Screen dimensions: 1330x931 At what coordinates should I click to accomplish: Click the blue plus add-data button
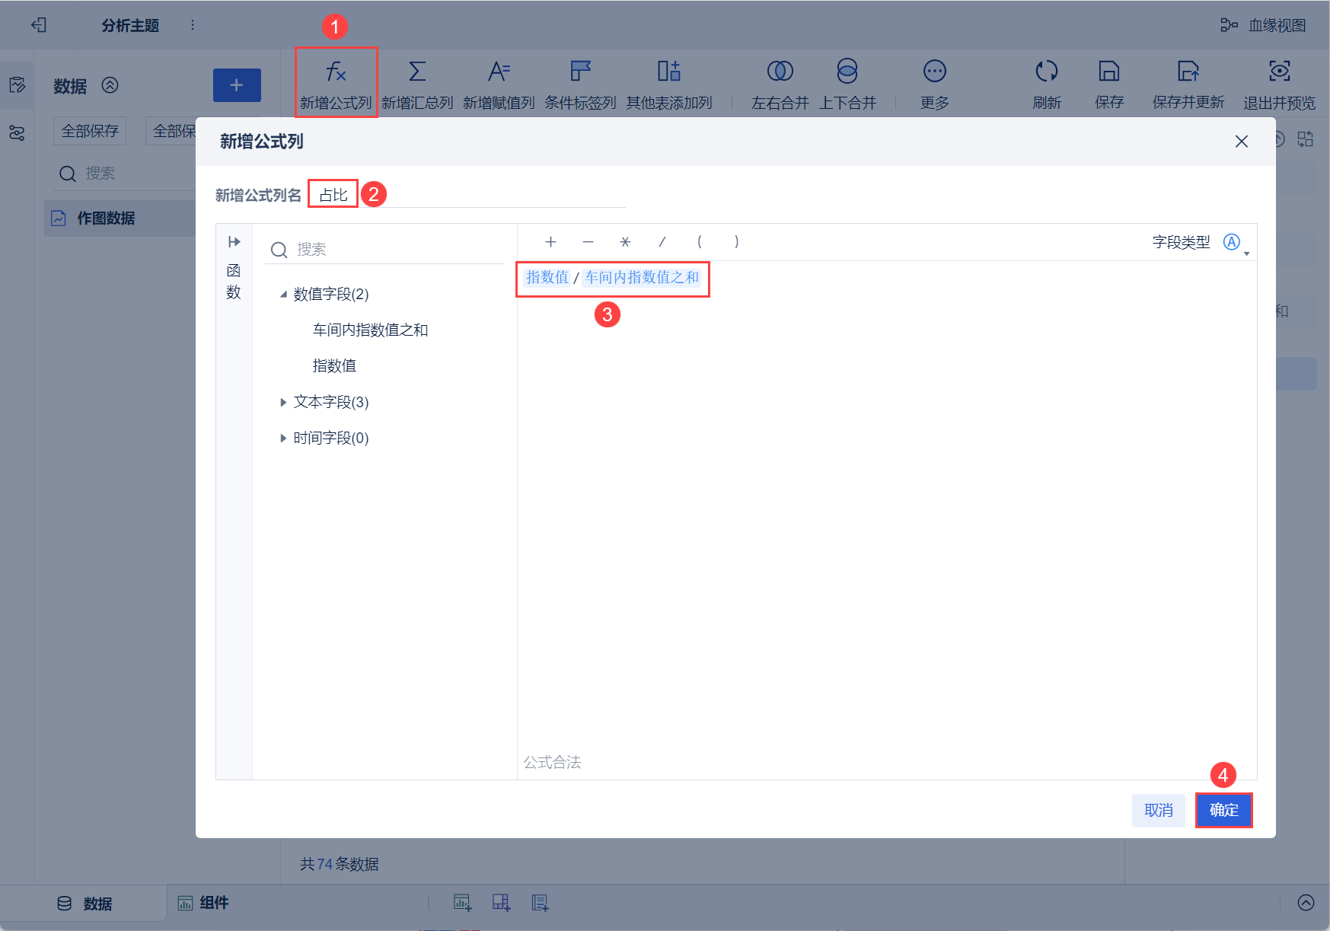(237, 85)
